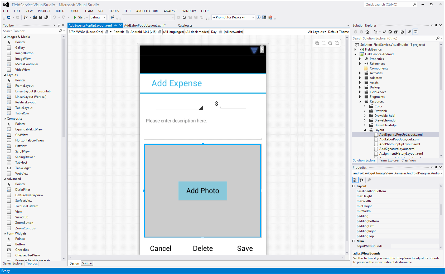Click the Add Photo button in designer

[203, 191]
